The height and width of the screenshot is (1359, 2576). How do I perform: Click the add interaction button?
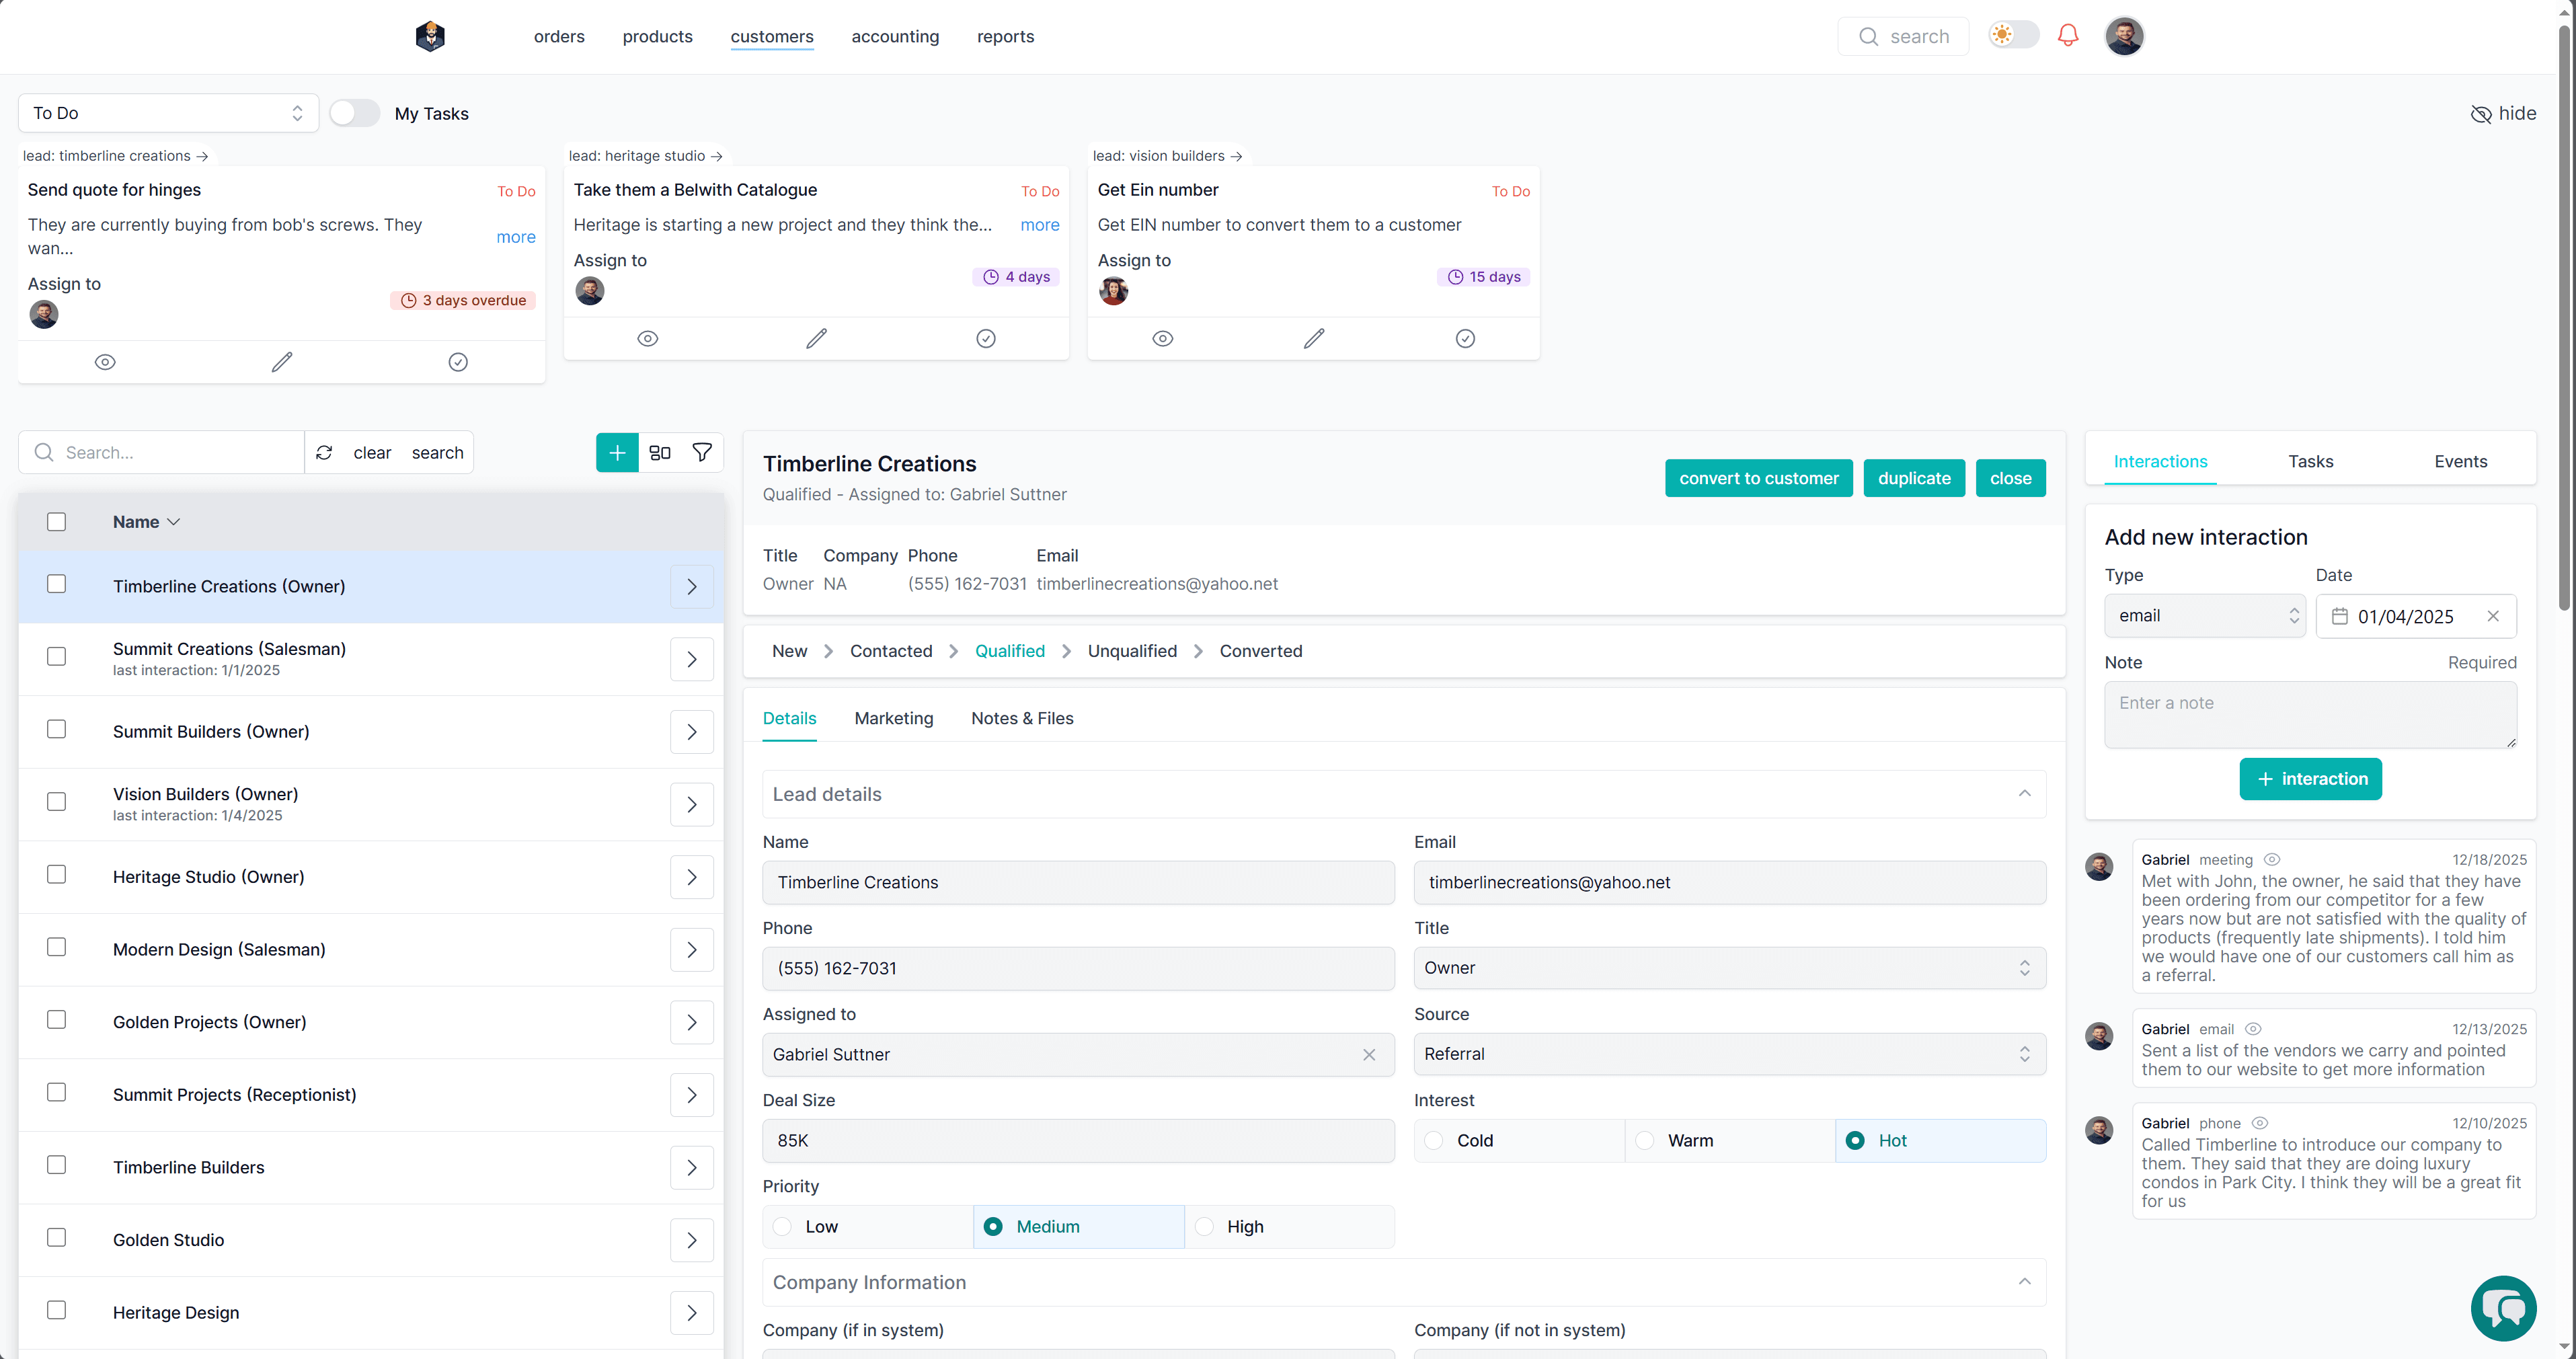(2310, 779)
